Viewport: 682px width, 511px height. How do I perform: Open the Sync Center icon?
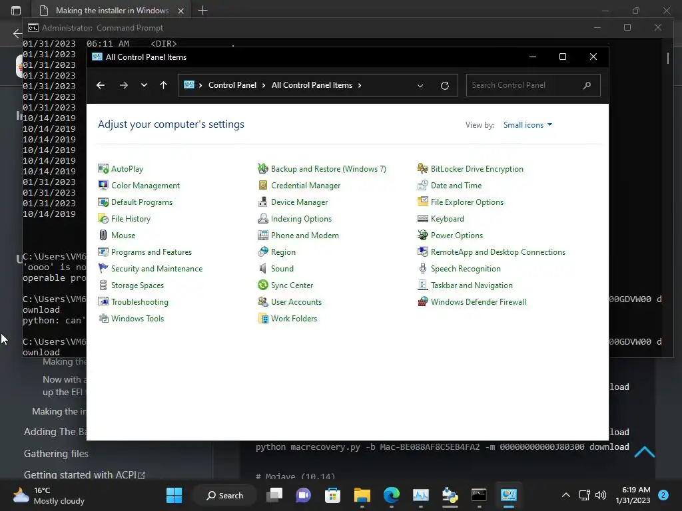pos(262,285)
